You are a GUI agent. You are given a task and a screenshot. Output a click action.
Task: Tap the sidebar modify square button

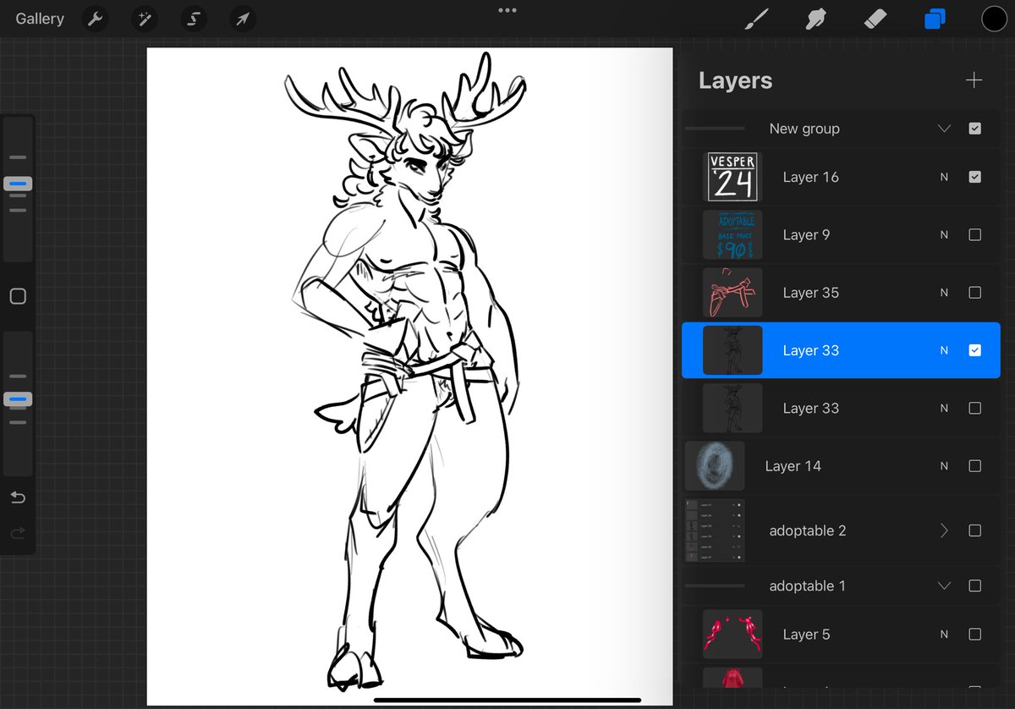pyautogui.click(x=18, y=296)
